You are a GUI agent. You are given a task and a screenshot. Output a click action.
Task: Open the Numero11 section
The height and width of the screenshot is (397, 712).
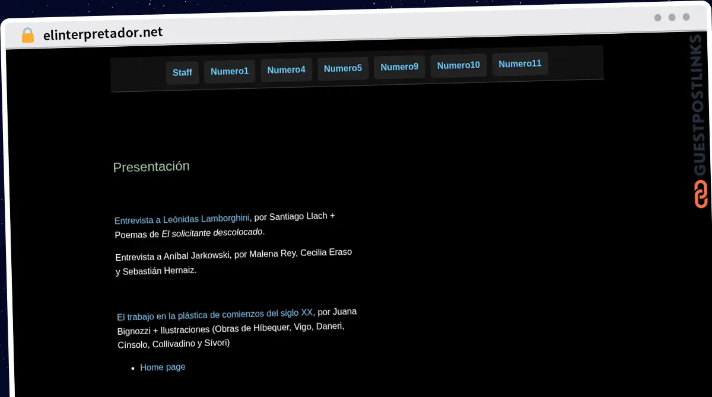click(x=520, y=63)
